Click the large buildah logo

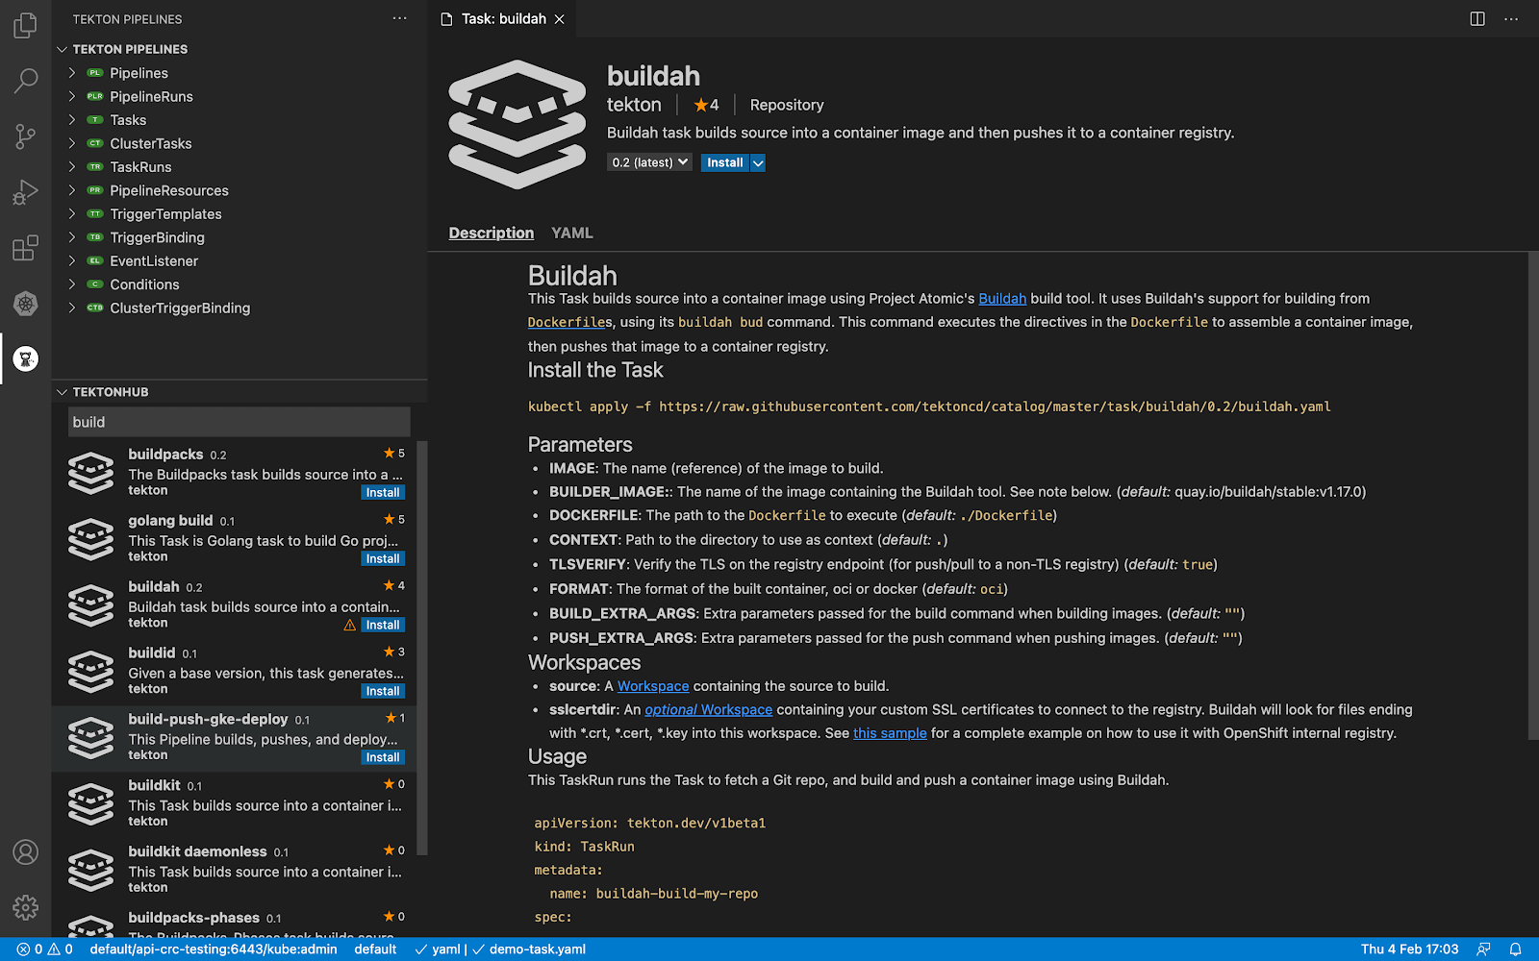click(x=517, y=124)
